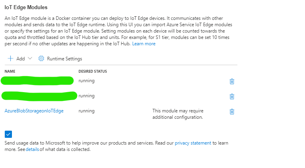The image size is (305, 168).
Task: Click the NAME column header
Action: click(x=10, y=71)
